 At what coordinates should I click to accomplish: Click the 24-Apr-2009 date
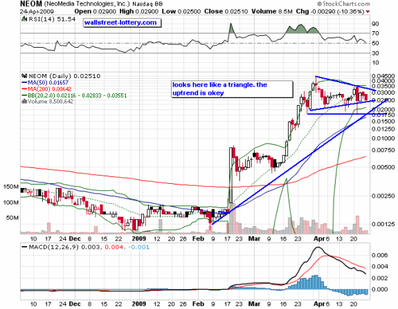pyautogui.click(x=37, y=12)
